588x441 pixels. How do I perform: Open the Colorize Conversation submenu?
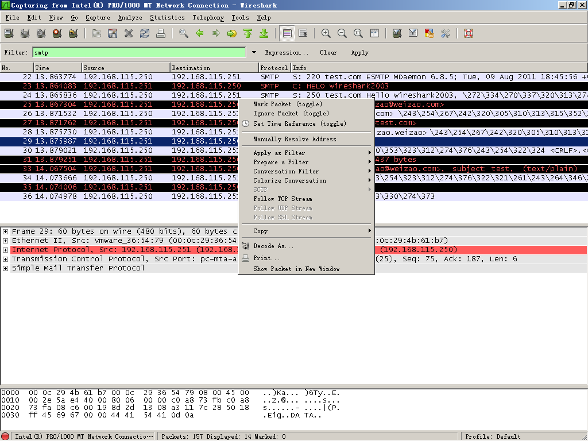tap(307, 180)
